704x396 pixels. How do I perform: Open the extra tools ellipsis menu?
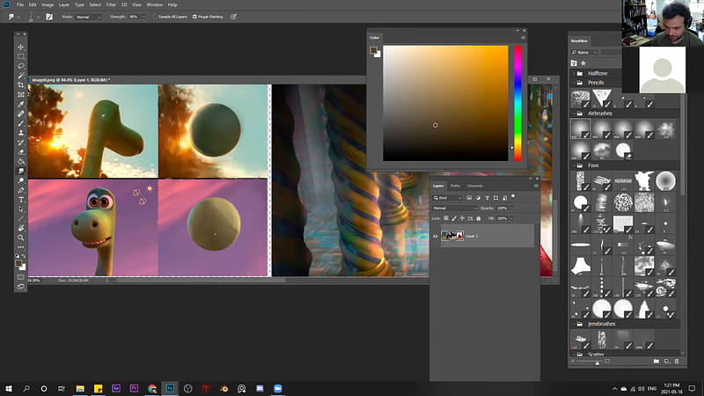(20, 247)
